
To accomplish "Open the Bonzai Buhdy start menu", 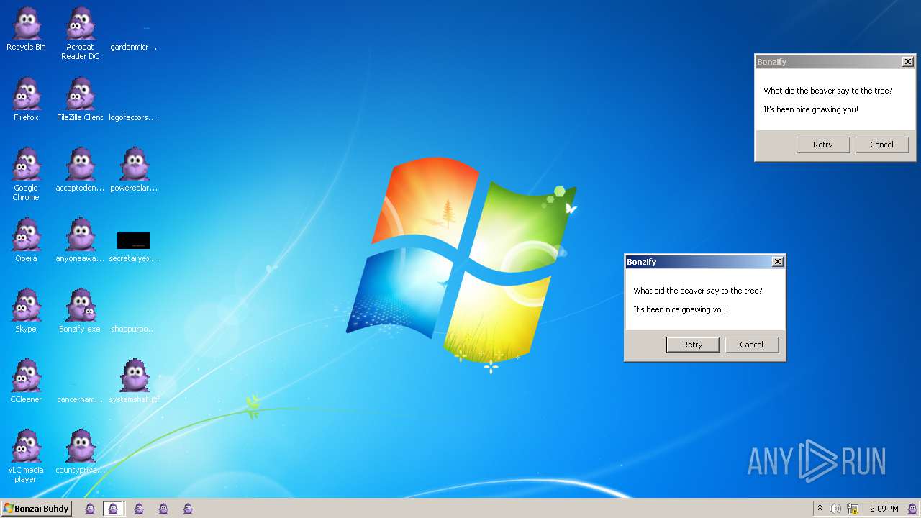I will pyautogui.click(x=36, y=509).
